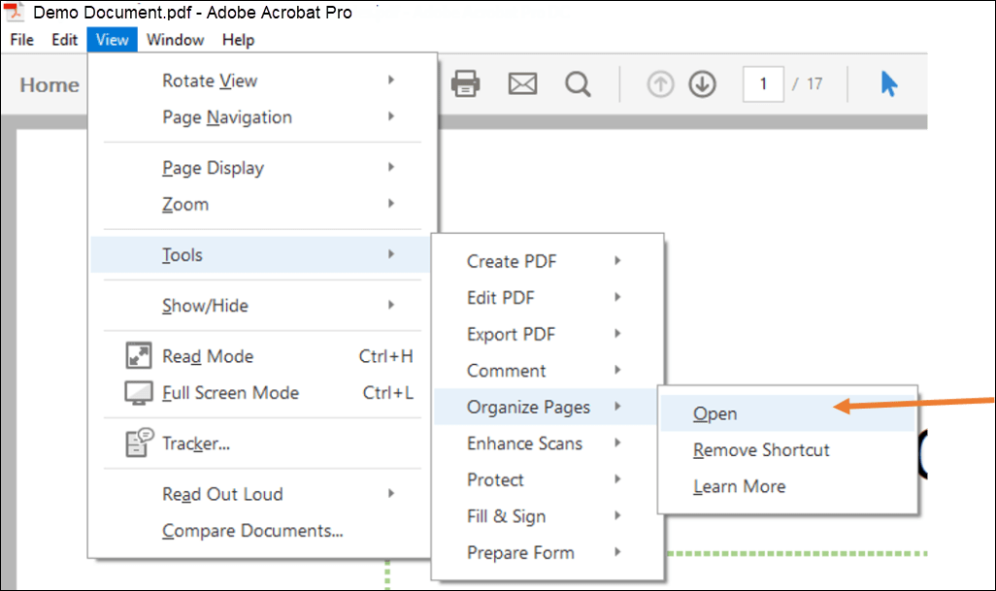Expand the Read Out Loud submenu
The width and height of the screenshot is (996, 591).
coord(261,494)
